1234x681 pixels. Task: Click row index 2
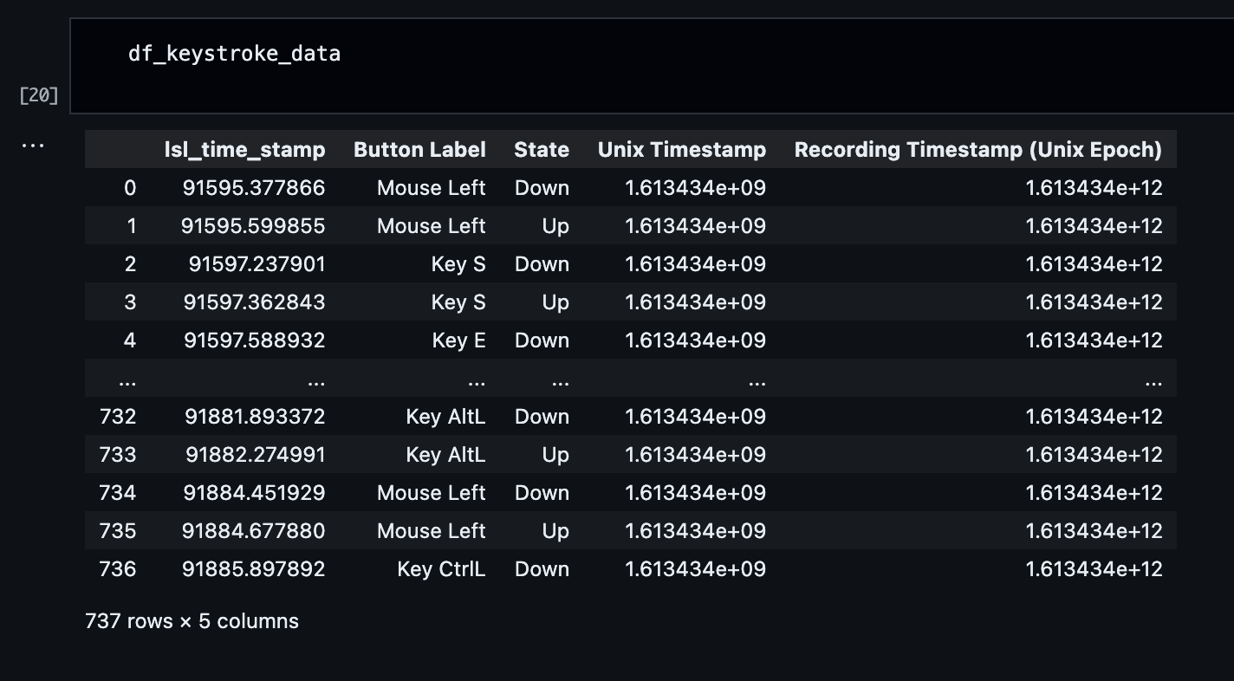[x=130, y=264]
